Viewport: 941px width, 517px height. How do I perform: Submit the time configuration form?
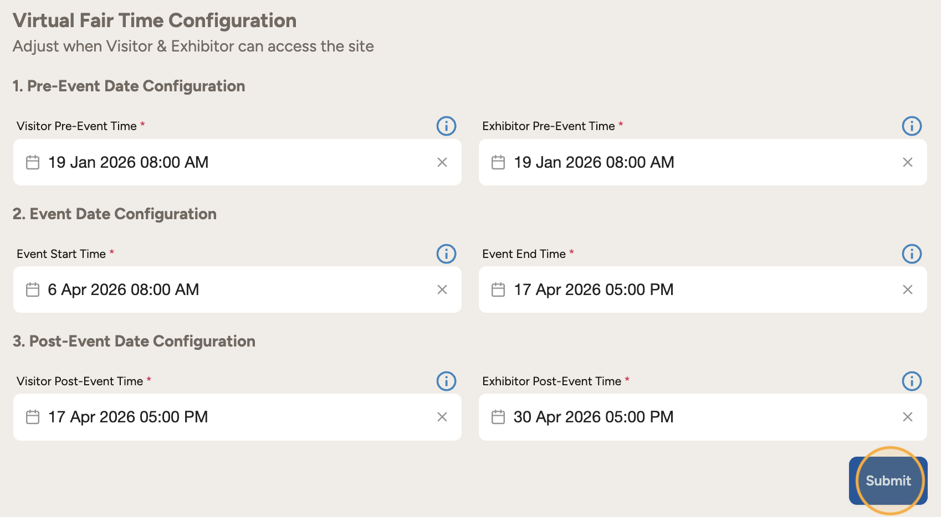[888, 480]
